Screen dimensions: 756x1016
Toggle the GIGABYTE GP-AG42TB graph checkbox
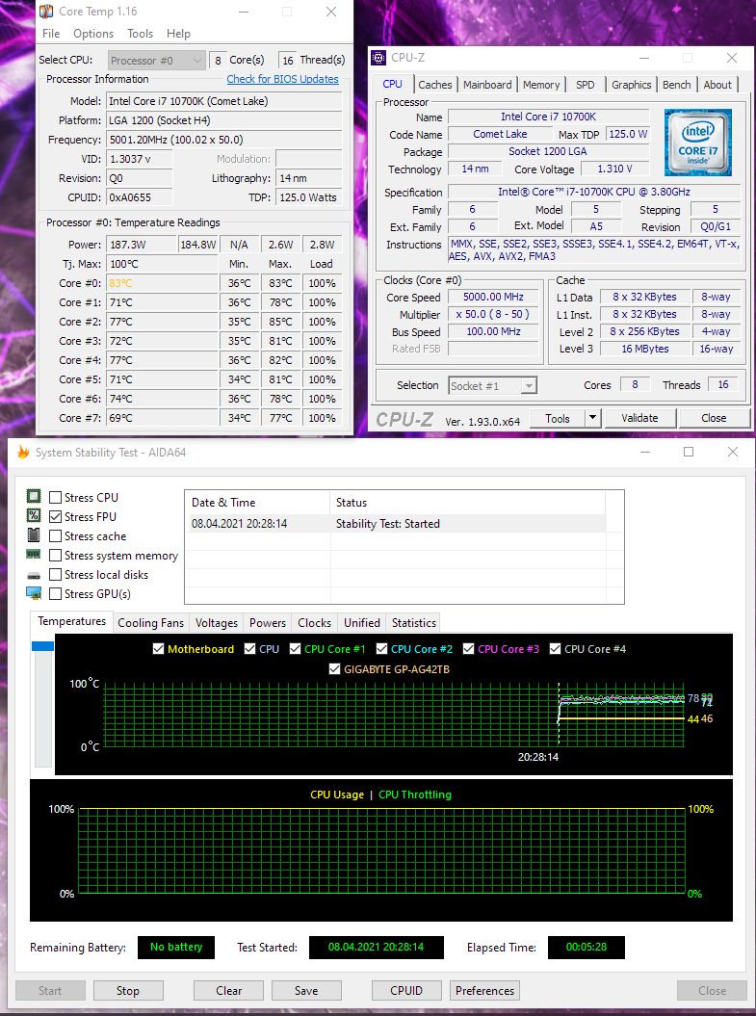coord(334,668)
